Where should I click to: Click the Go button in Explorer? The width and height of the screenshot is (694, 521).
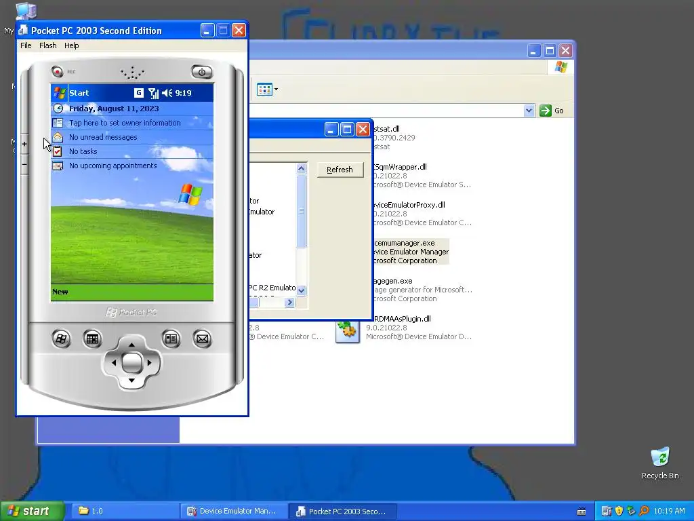[552, 111]
